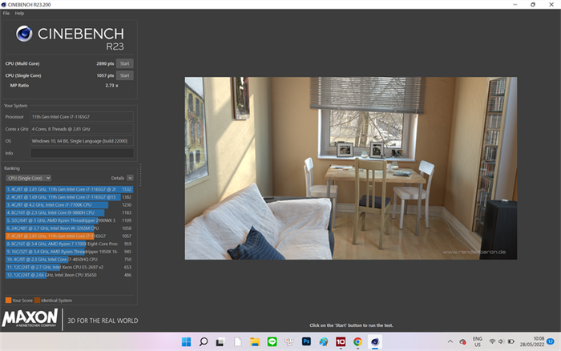Click the battery tray icon
The width and height of the screenshot is (561, 351).
click(x=511, y=341)
